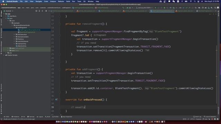This screenshot has width=221, height=124.
Task: Click the locate-in-project target icon
Action: coord(36,11)
